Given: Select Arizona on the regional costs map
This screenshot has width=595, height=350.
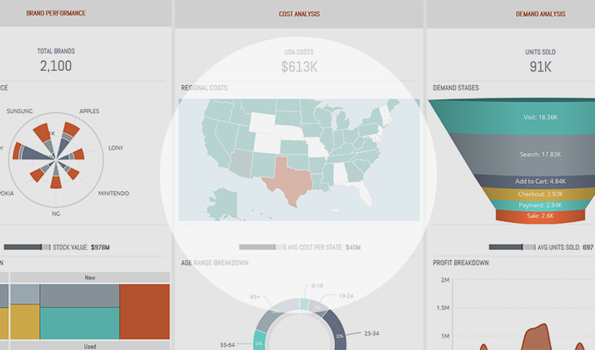Looking at the screenshot, I should [240, 163].
